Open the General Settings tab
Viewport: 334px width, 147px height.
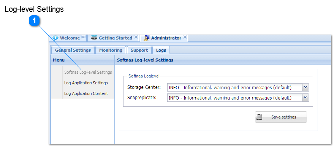click(73, 50)
